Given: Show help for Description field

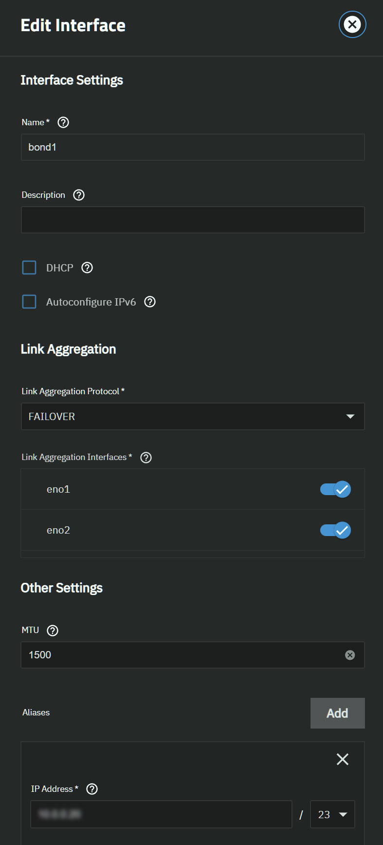Looking at the screenshot, I should click(79, 195).
